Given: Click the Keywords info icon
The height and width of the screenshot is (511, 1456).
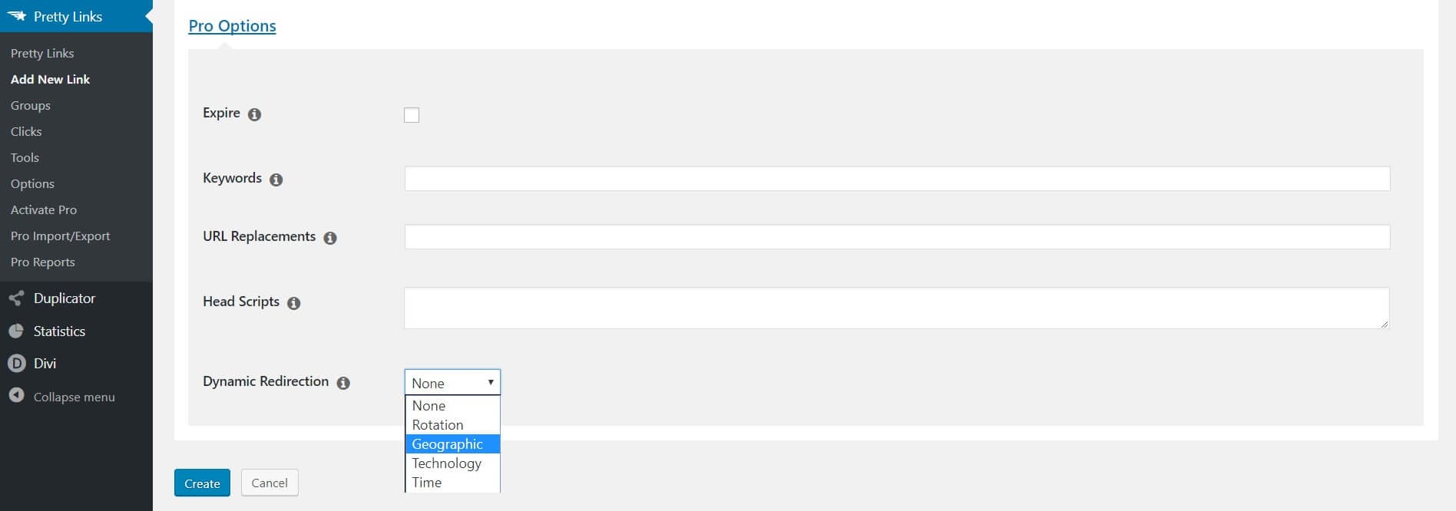Looking at the screenshot, I should click(276, 180).
